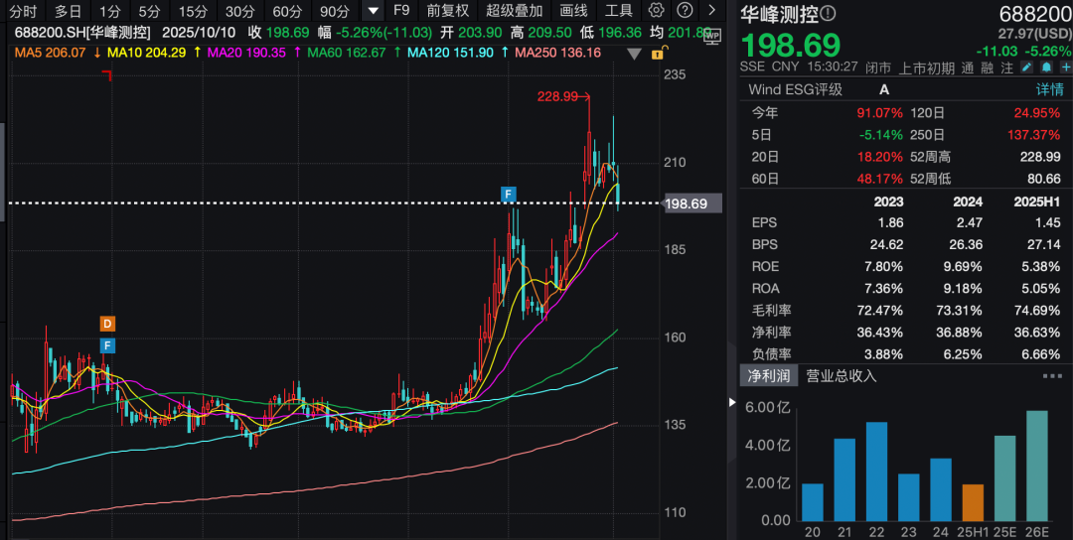
Task: Click the three-dot more options in profit panel
Action: pos(1052,376)
